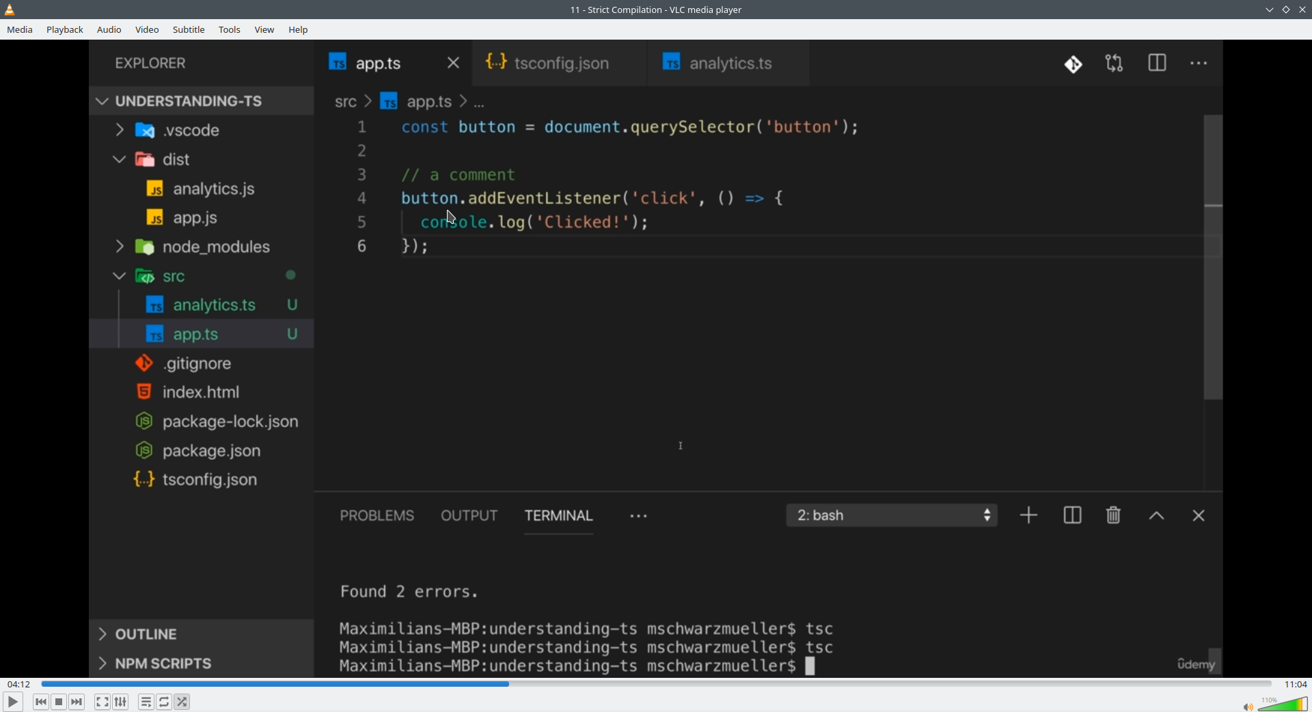The width and height of the screenshot is (1312, 712).
Task: Mute audio with the speaker icon
Action: point(1248,707)
